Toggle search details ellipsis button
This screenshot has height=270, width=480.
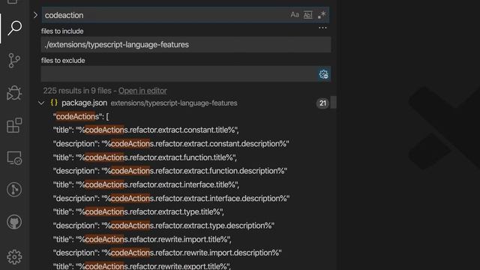(x=322, y=28)
